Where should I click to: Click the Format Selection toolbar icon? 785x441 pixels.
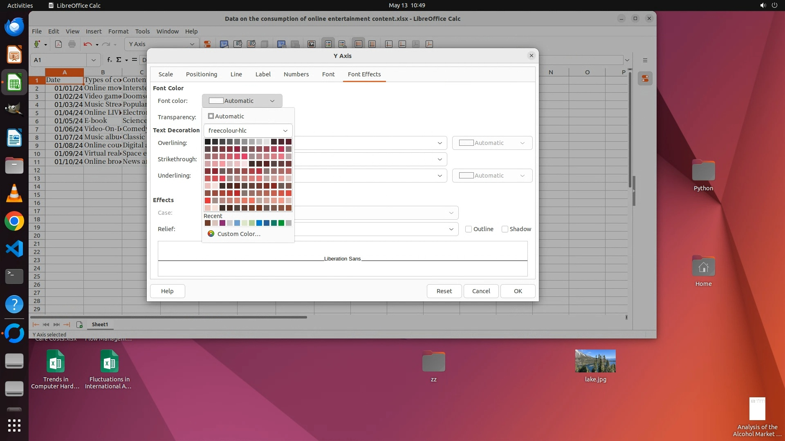pyautogui.click(x=207, y=44)
